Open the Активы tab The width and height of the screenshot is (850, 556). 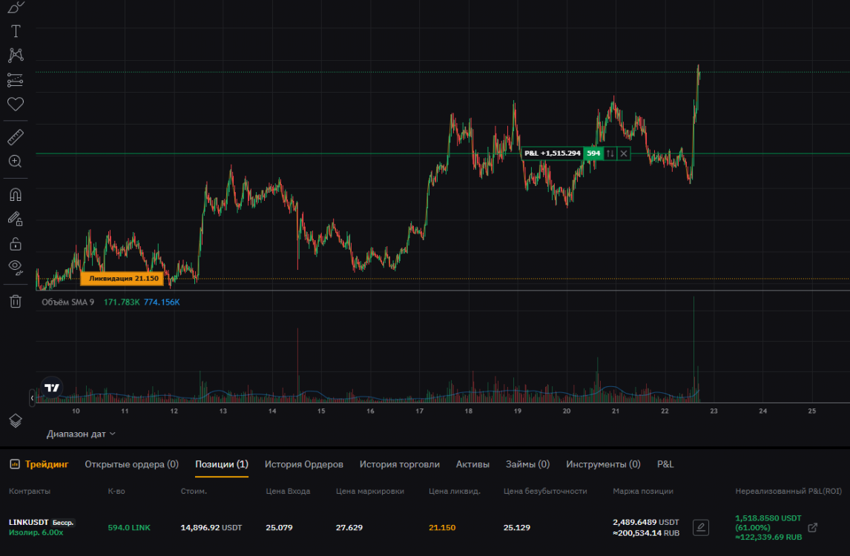[472, 464]
